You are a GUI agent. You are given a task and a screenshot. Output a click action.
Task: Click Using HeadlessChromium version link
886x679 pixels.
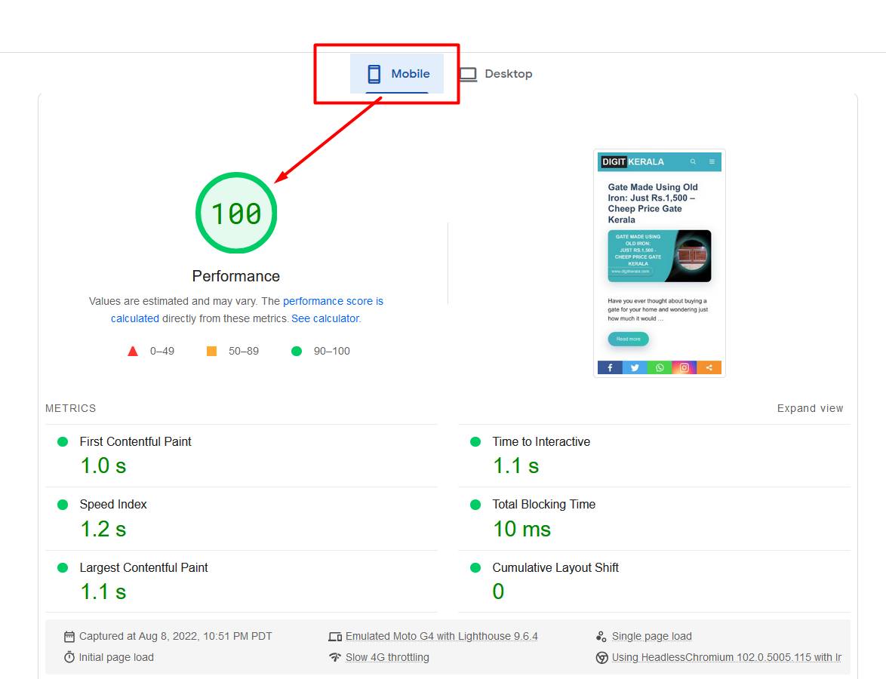[726, 657]
